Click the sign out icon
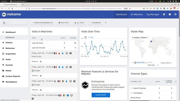The width and height of the screenshot is (180, 101). point(175,14)
